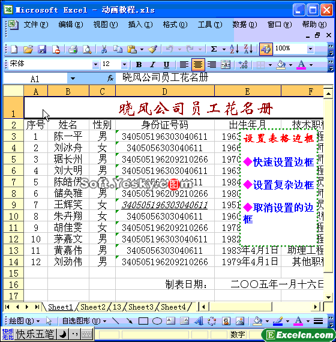
Task: Click 设置复杂边框 in the text box
Action: click(283, 185)
